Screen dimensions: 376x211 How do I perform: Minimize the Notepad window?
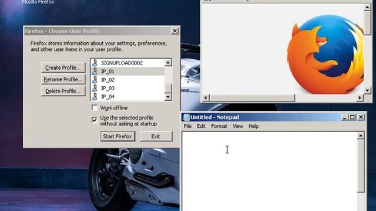pos(345,117)
